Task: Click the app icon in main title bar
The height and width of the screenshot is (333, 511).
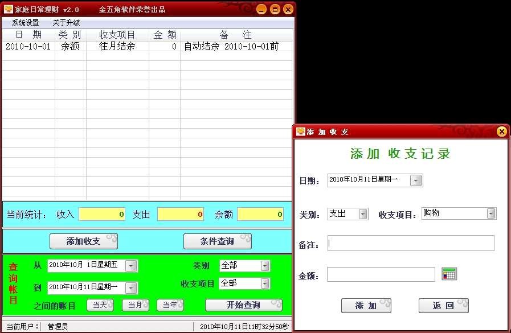Action: (x=8, y=9)
